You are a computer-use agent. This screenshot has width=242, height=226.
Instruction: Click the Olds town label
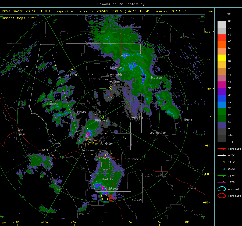(x=102, y=112)
